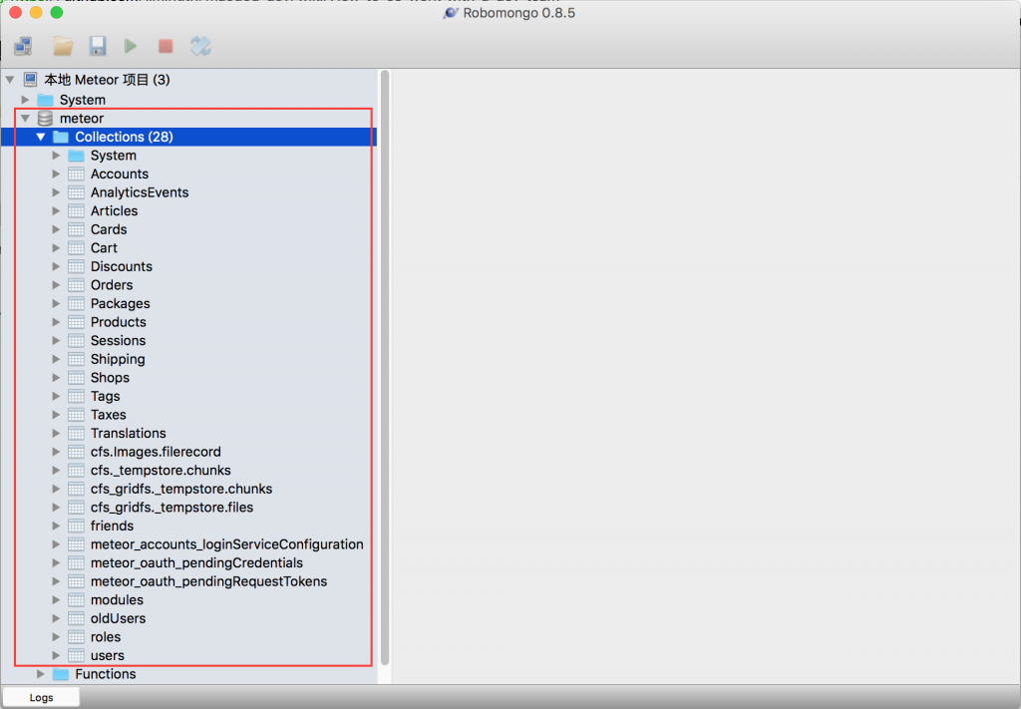
Task: Open the Connect to MongoDB toolbar icon
Action: pos(24,46)
